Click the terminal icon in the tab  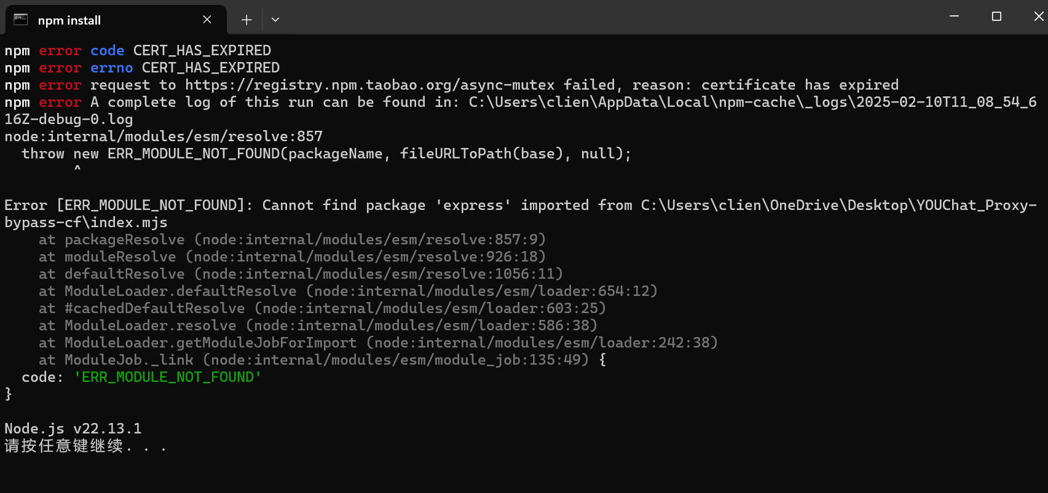pyautogui.click(x=21, y=20)
